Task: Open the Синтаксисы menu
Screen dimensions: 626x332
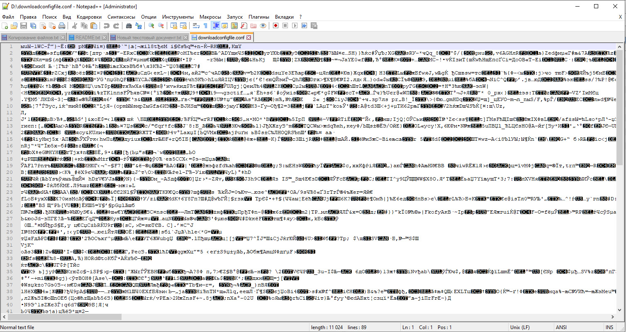Action: 122,17
